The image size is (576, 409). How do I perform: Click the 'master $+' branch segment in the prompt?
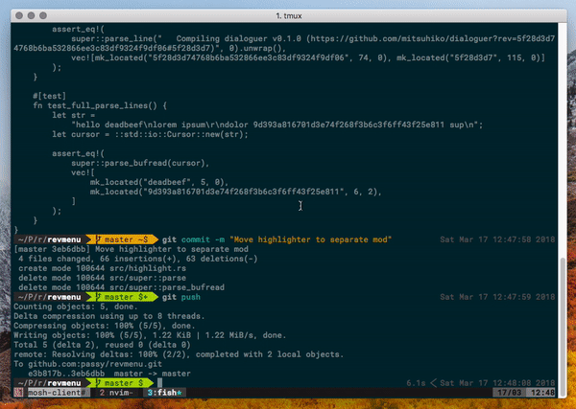coord(123,297)
